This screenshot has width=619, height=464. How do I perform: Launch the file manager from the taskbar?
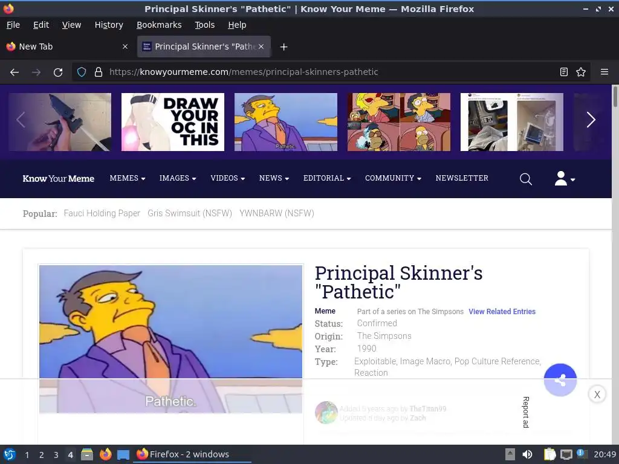pyautogui.click(x=87, y=454)
